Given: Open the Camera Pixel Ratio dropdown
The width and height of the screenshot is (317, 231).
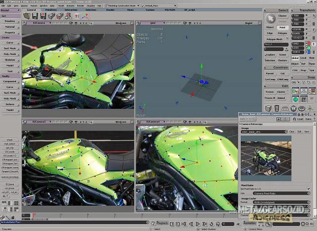Looking at the screenshot, I should point(308,193).
